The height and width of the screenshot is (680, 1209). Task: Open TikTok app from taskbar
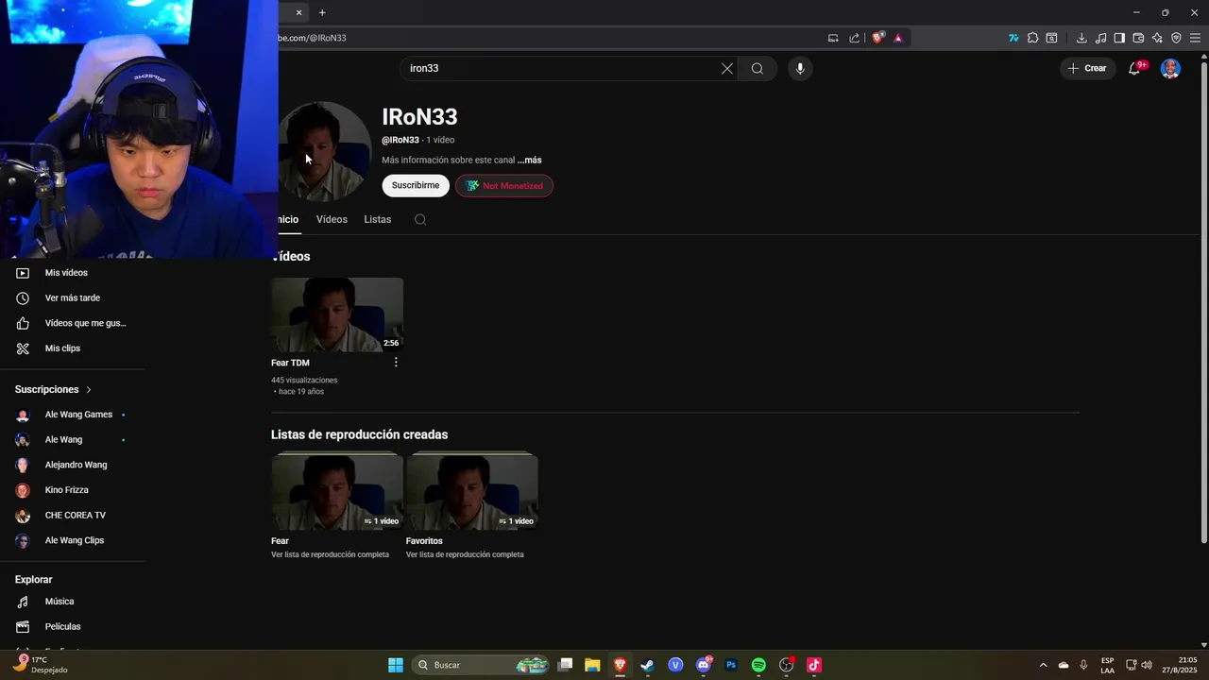[814, 665]
